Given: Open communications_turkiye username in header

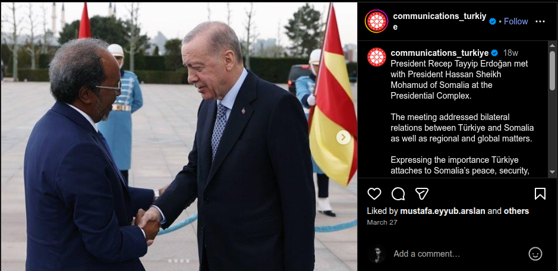Looking at the screenshot, I should click(439, 21).
